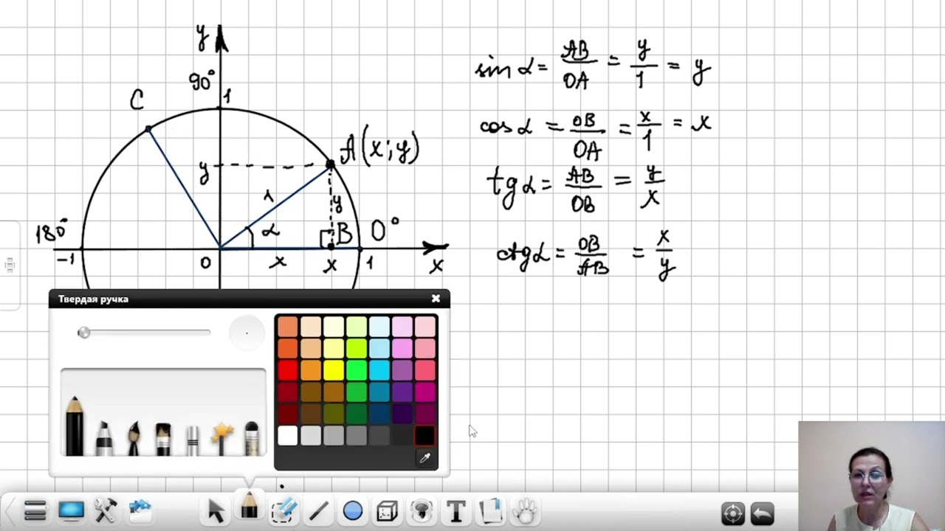945x531 pixels.
Task: Pick the straight line tool
Action: pos(318,510)
